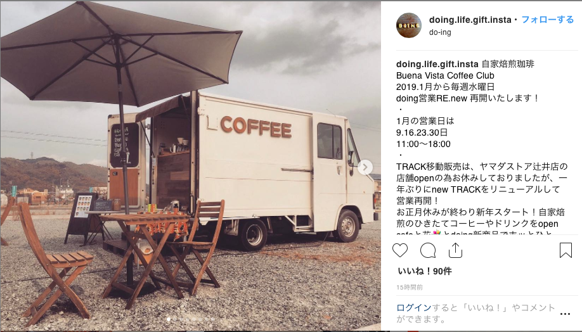Jump to the last carousel dot indicator
The image size is (582, 332).
(x=212, y=319)
